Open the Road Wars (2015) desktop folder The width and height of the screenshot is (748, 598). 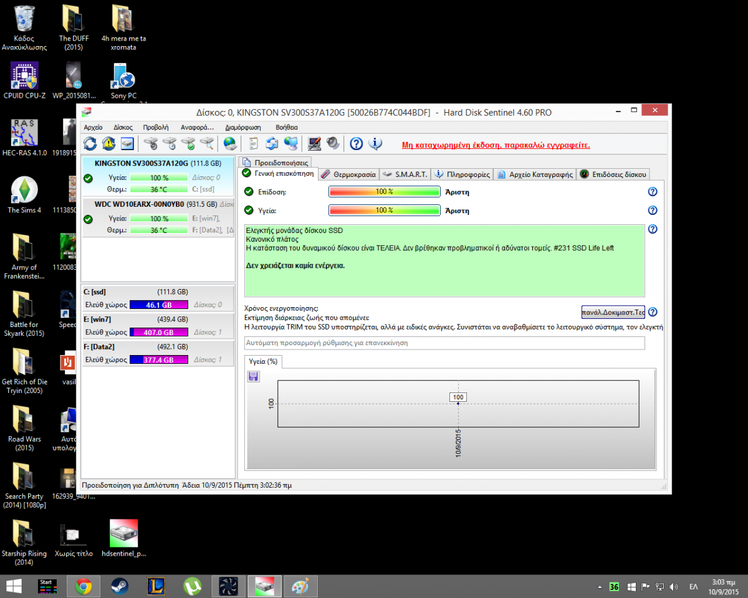(x=24, y=429)
